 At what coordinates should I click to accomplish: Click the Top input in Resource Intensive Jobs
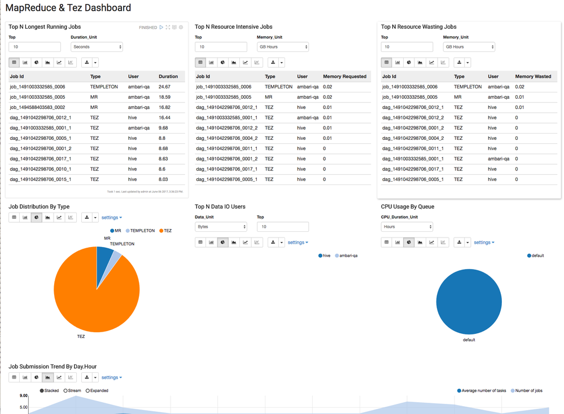[x=221, y=47]
